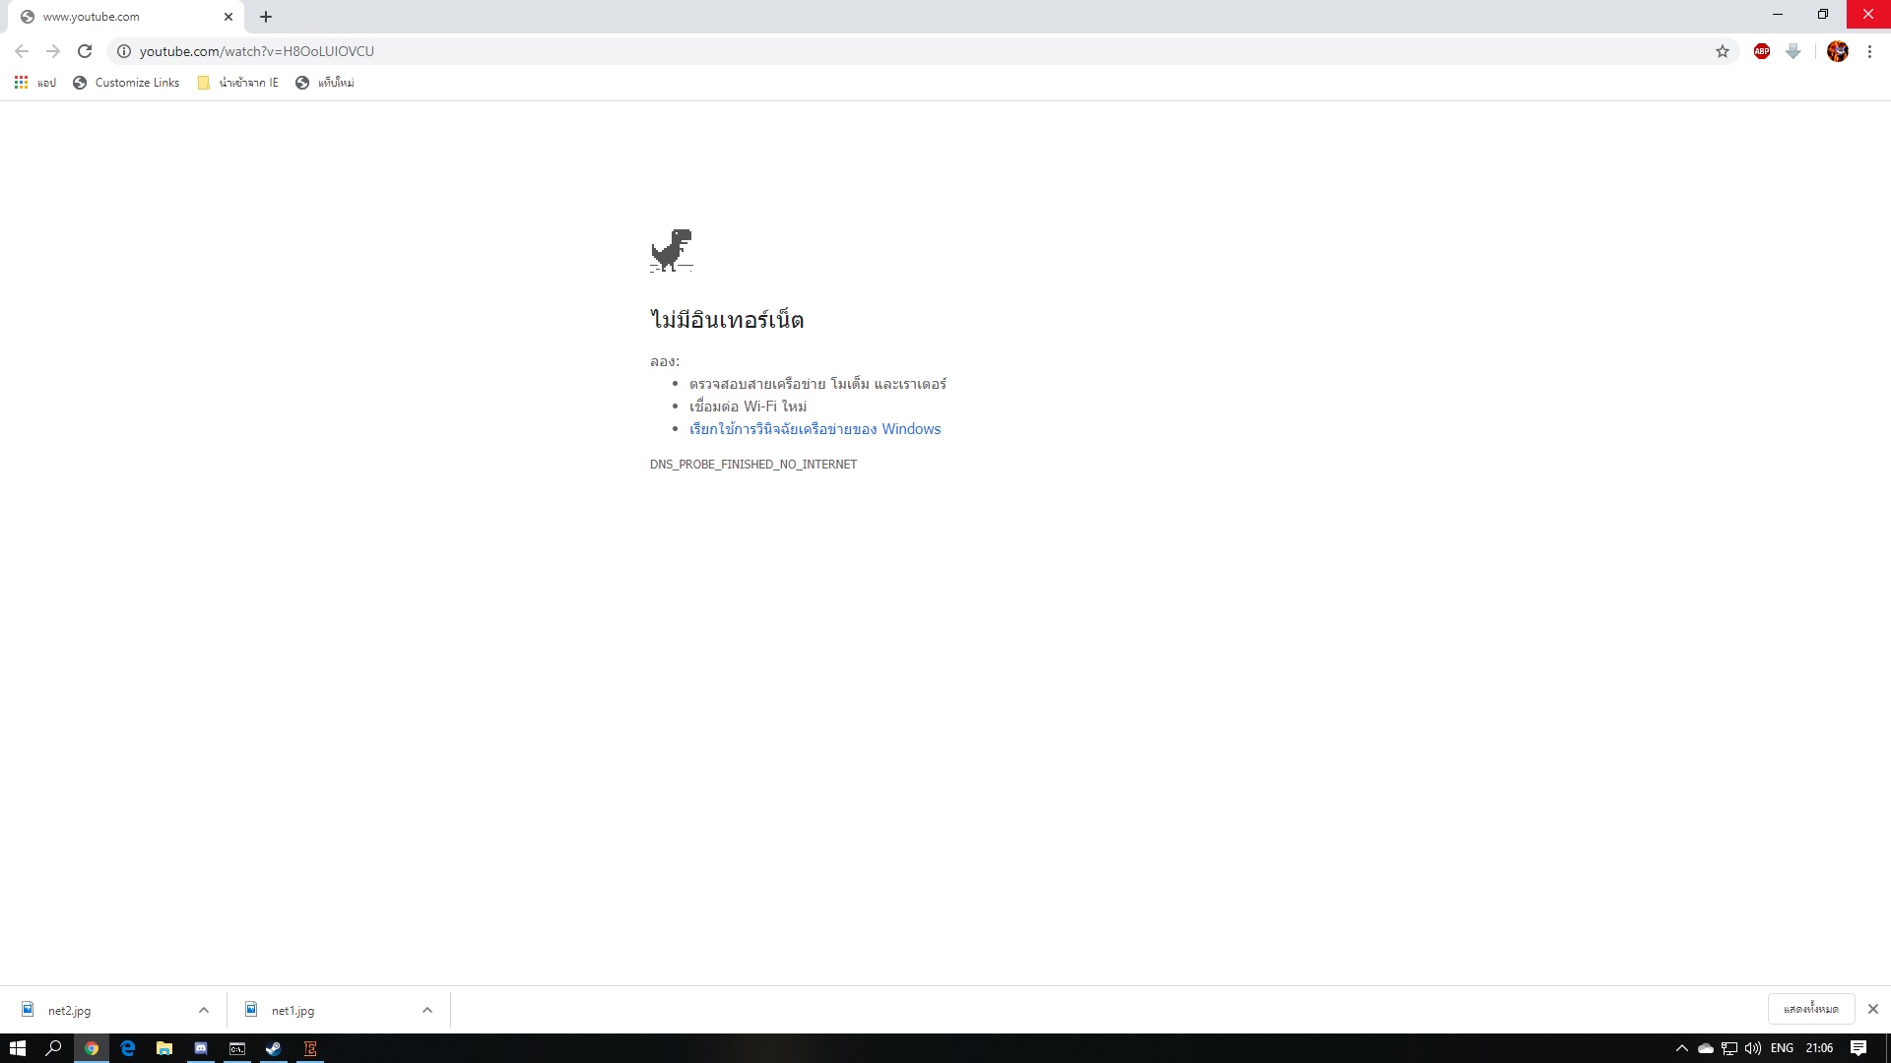The height and width of the screenshot is (1063, 1891).
Task: Launch Microsoft Edge from the taskbar
Action: tap(128, 1048)
